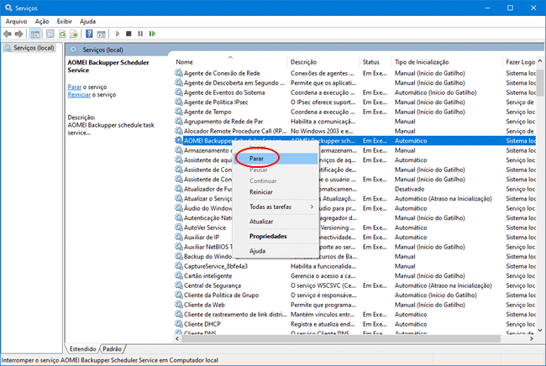Select 'Parar' in the context menu
Viewport: 546px width, 366px height.
[257, 158]
